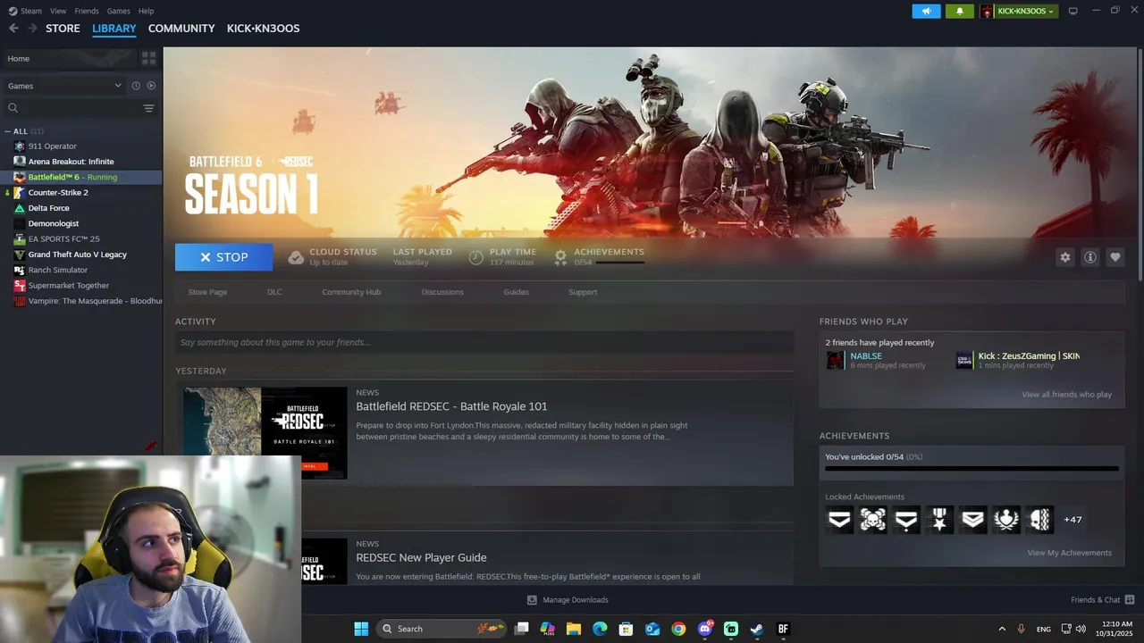Collapse the ALL games category
The width and height of the screenshot is (1144, 643).
(x=7, y=131)
